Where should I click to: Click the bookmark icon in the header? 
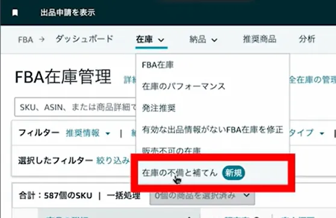[15, 13]
